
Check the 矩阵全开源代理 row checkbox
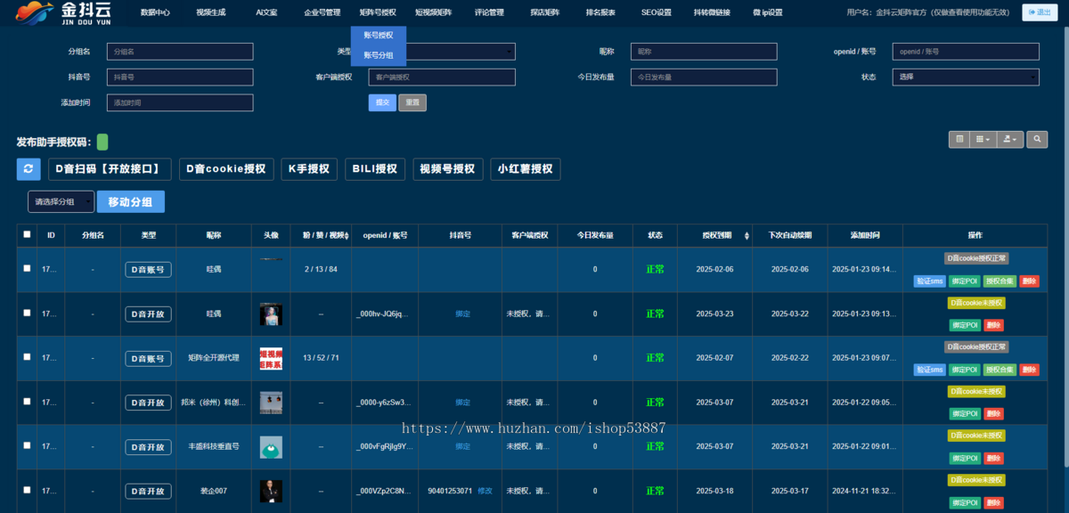27,357
